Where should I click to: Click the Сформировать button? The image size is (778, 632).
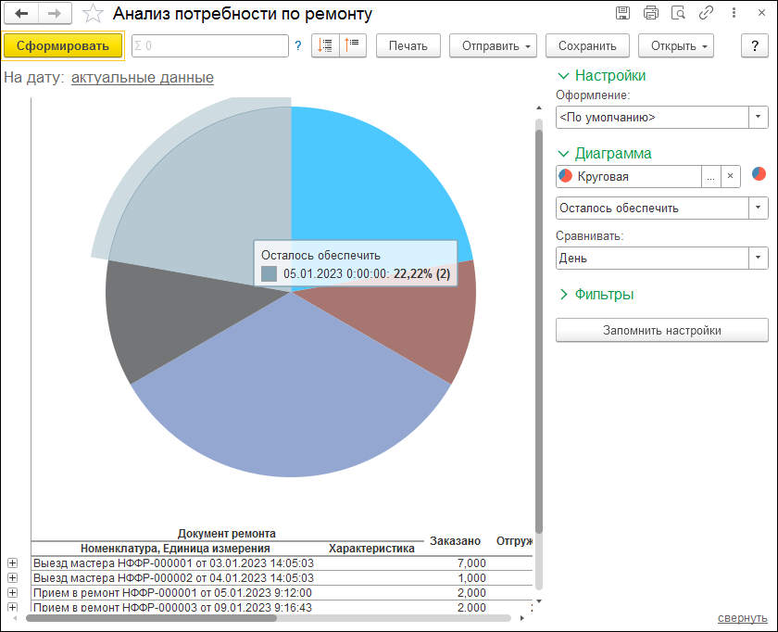63,45
